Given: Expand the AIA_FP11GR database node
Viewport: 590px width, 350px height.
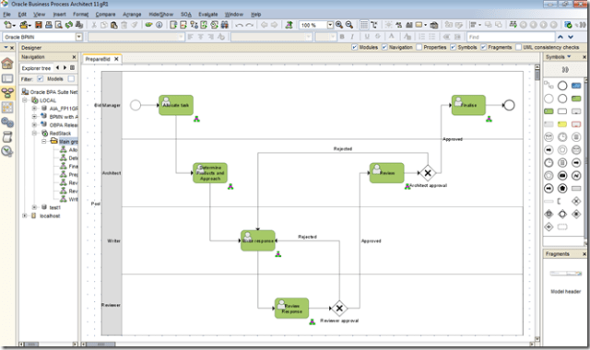Looking at the screenshot, I should [34, 109].
